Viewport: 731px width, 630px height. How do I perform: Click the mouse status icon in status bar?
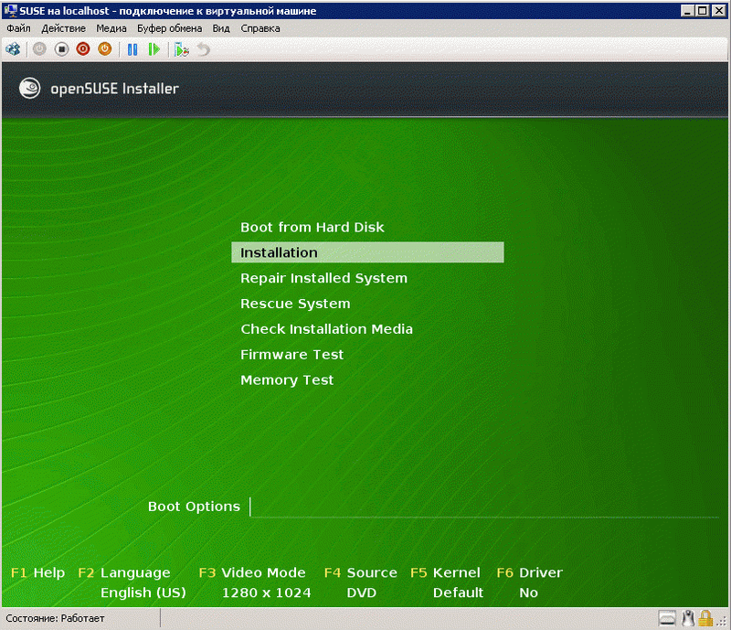click(688, 619)
